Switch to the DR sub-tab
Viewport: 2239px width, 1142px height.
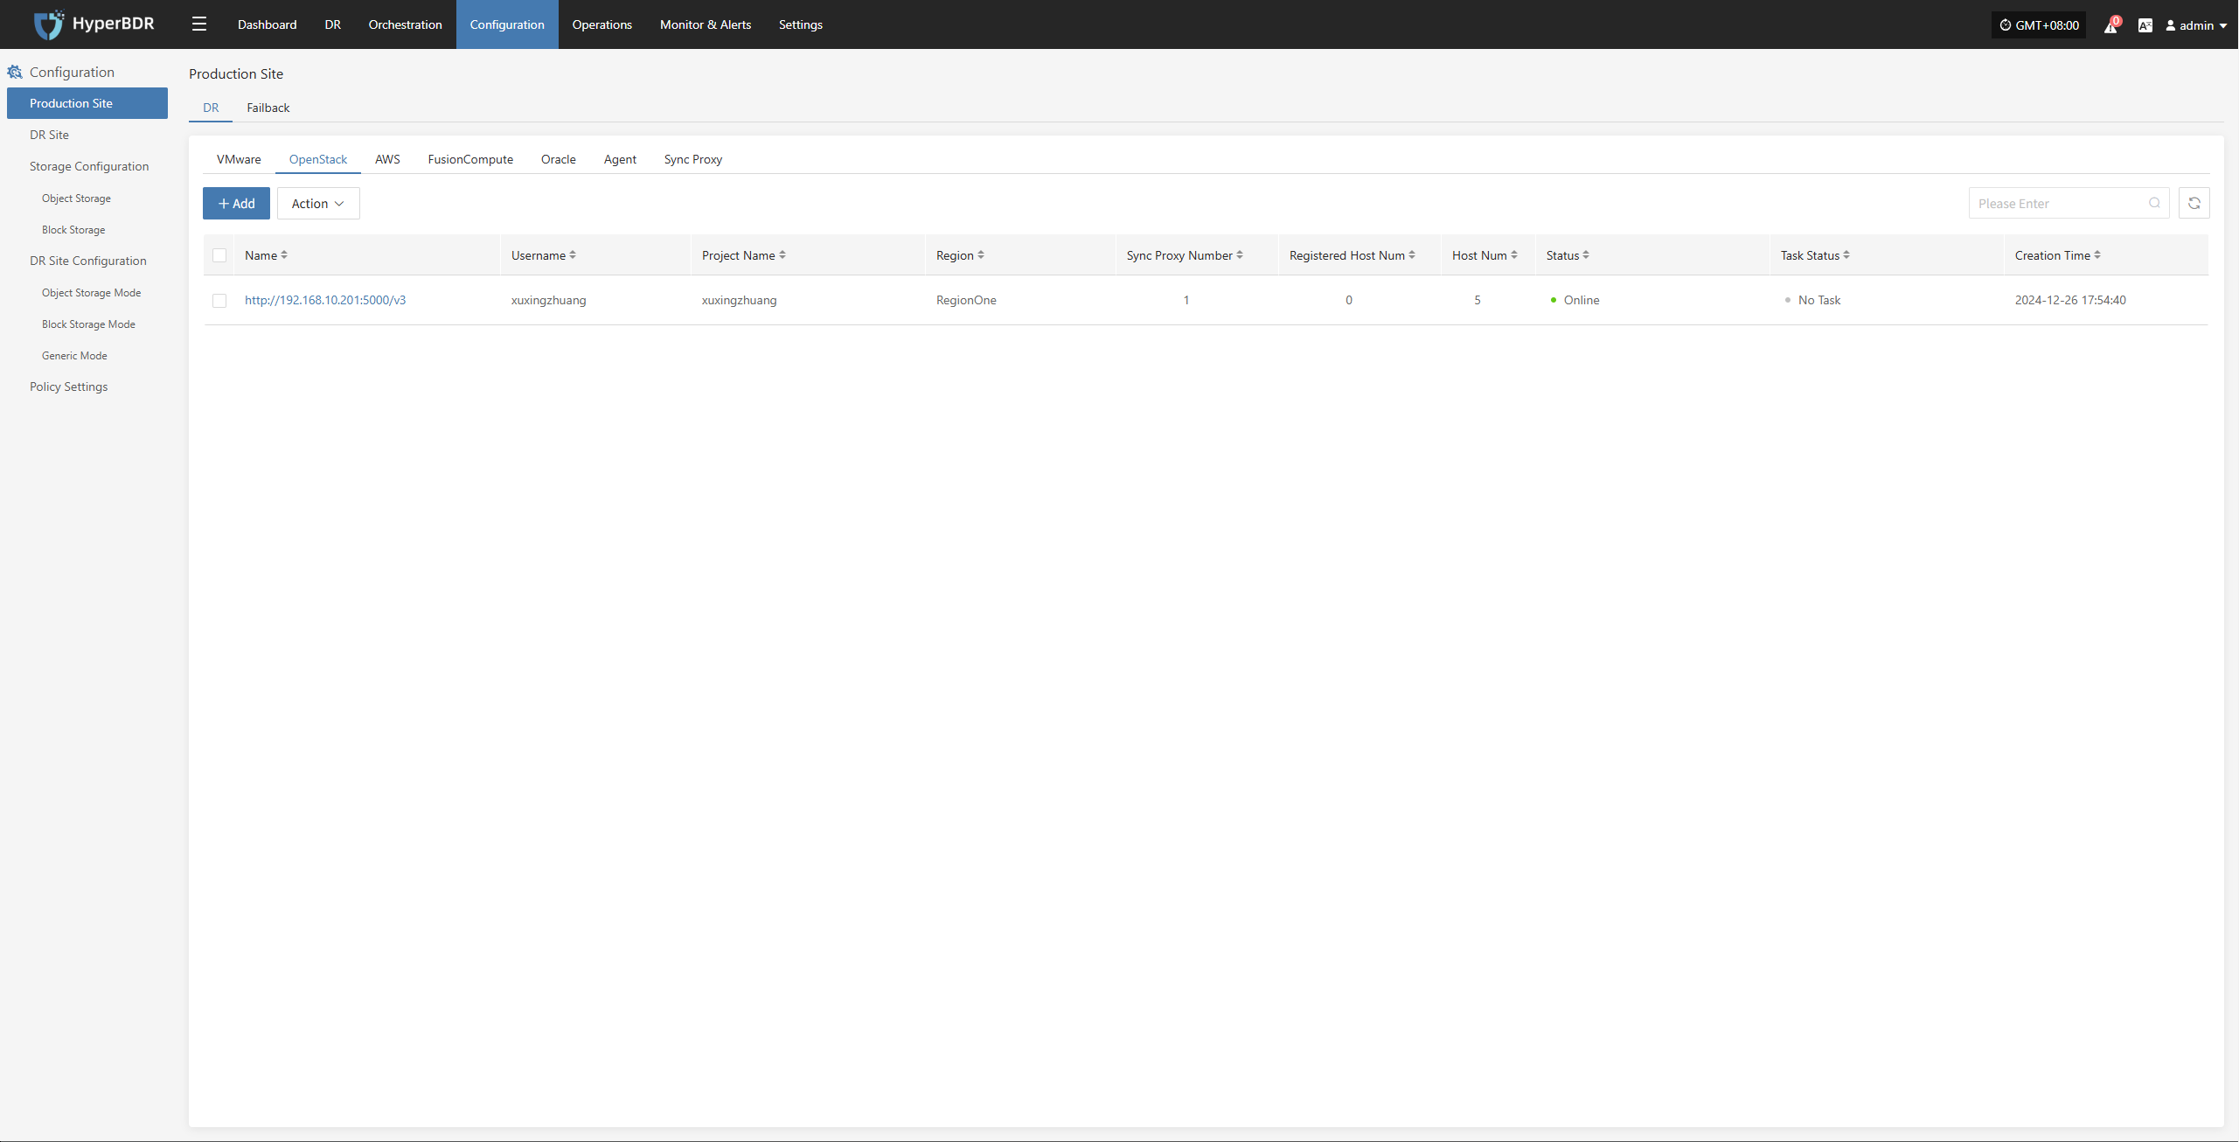click(211, 108)
